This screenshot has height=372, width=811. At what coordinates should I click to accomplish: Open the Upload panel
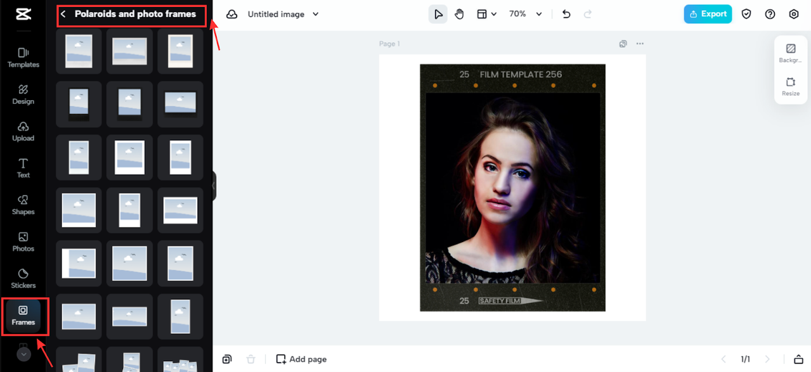[x=23, y=131]
